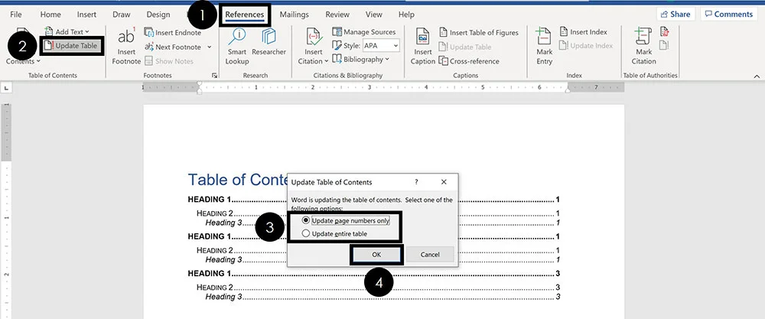Screen dimensions: 765x319
Task: Select the References tab
Action: [245, 15]
